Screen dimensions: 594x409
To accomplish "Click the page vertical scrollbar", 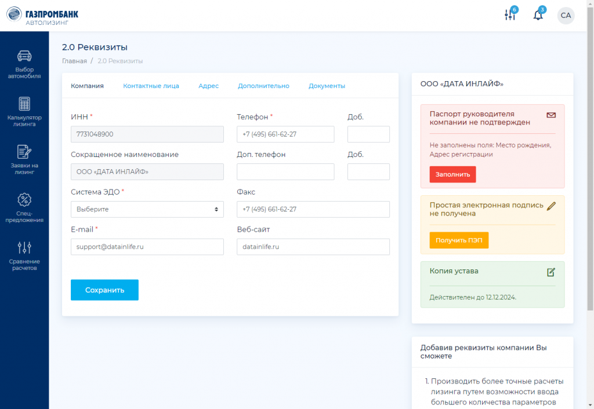I will pos(590,159).
